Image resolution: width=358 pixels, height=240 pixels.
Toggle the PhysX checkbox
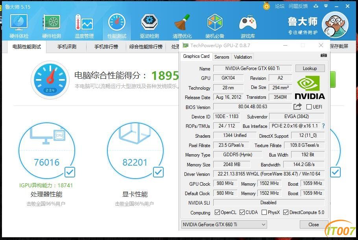click(x=264, y=212)
